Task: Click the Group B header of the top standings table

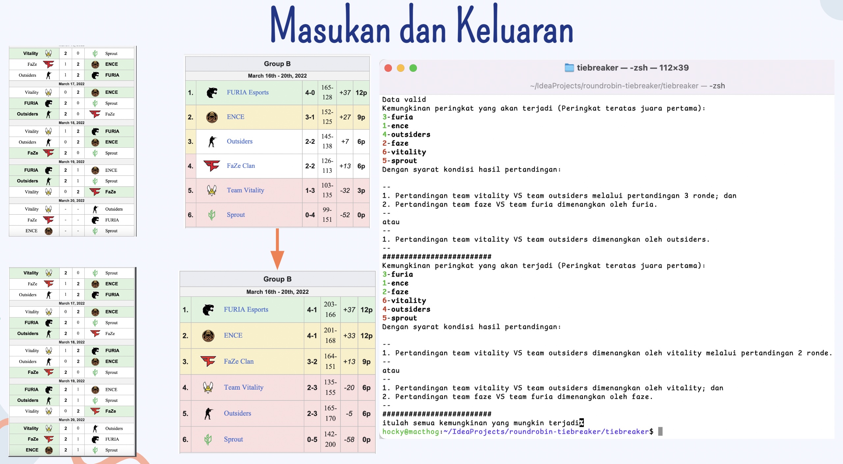Action: click(x=277, y=64)
